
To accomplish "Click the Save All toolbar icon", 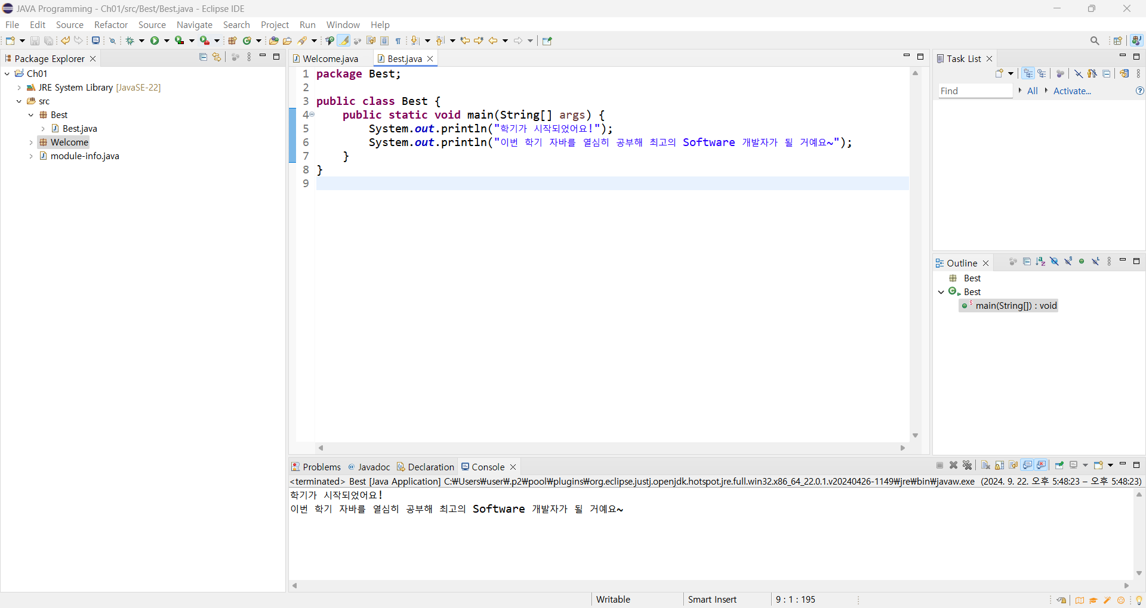I will [48, 41].
